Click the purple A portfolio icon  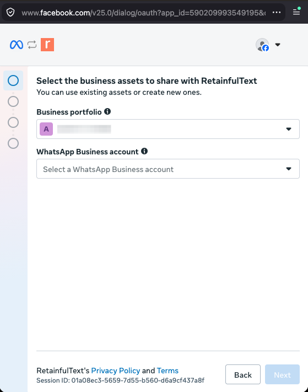tap(46, 129)
